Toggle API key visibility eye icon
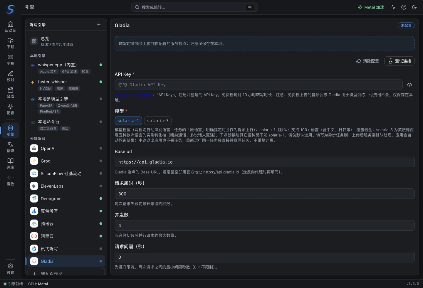 click(x=409, y=85)
